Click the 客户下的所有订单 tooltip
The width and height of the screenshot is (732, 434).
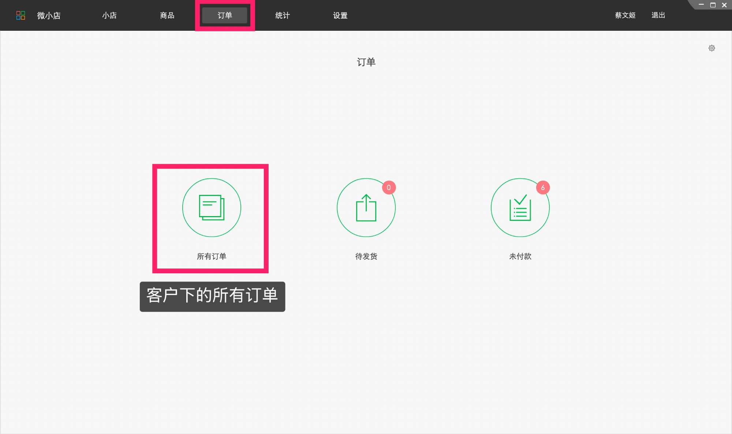tap(212, 297)
